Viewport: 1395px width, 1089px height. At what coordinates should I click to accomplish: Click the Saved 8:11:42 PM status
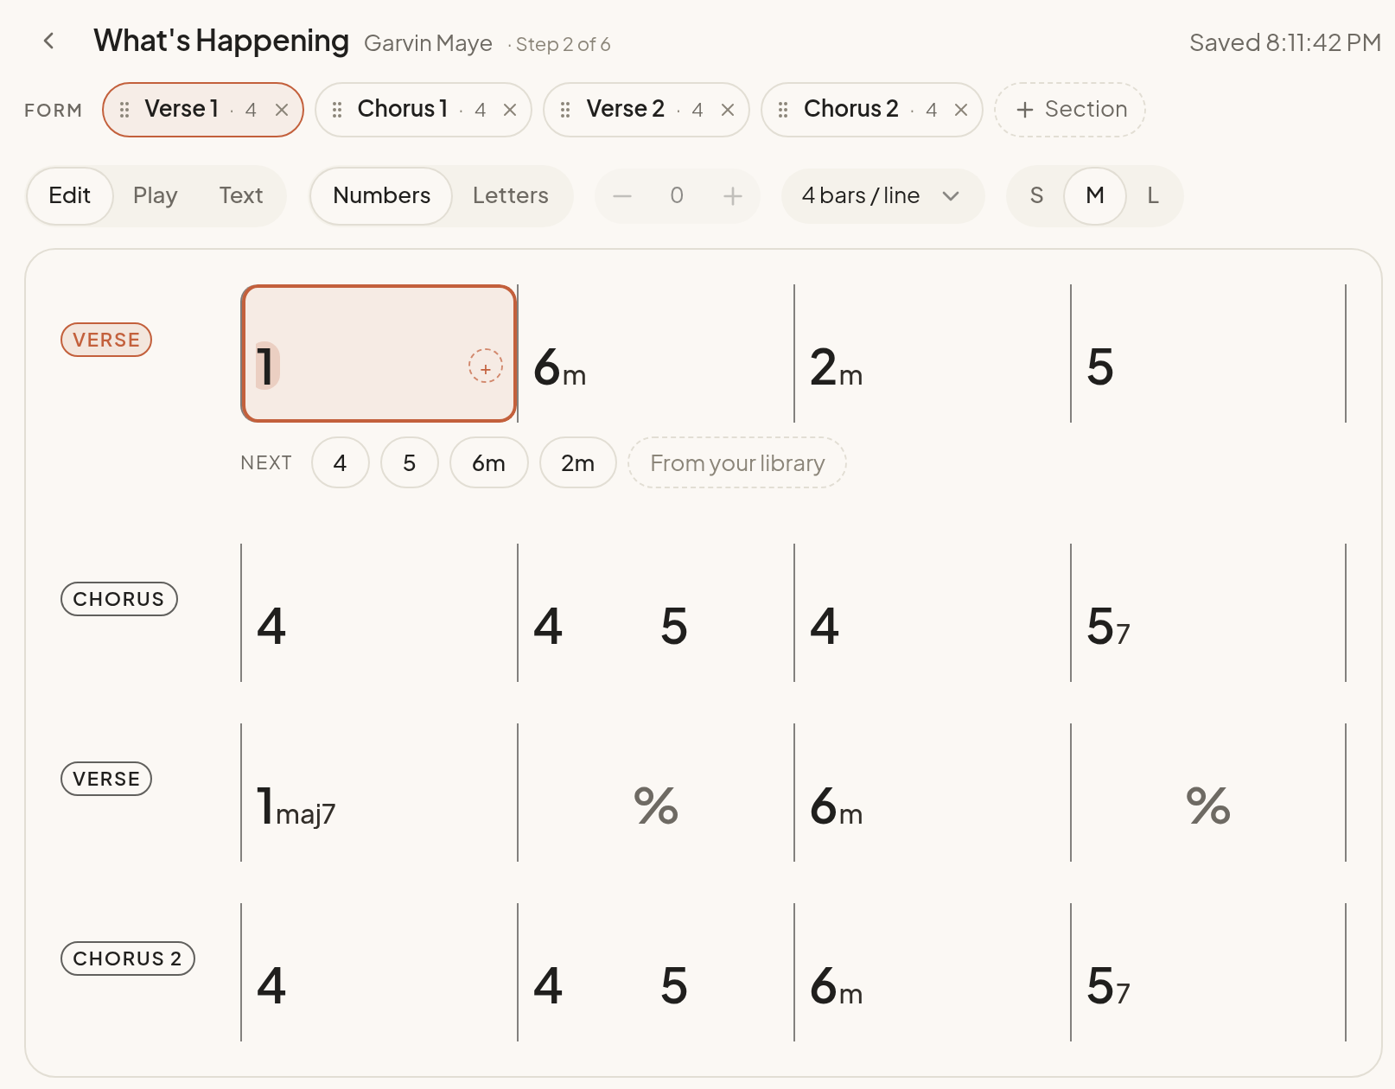[x=1285, y=43]
